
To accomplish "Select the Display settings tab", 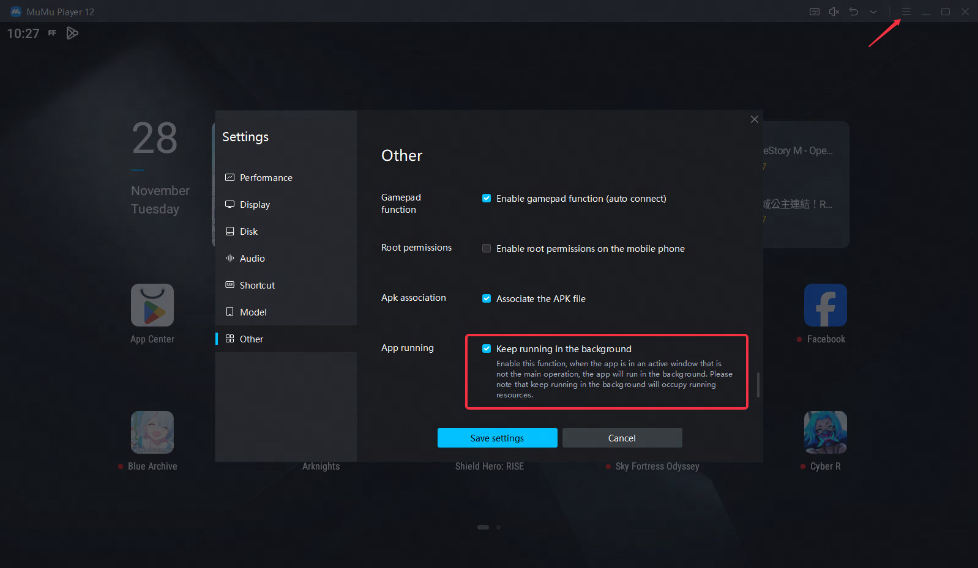I will click(x=255, y=205).
